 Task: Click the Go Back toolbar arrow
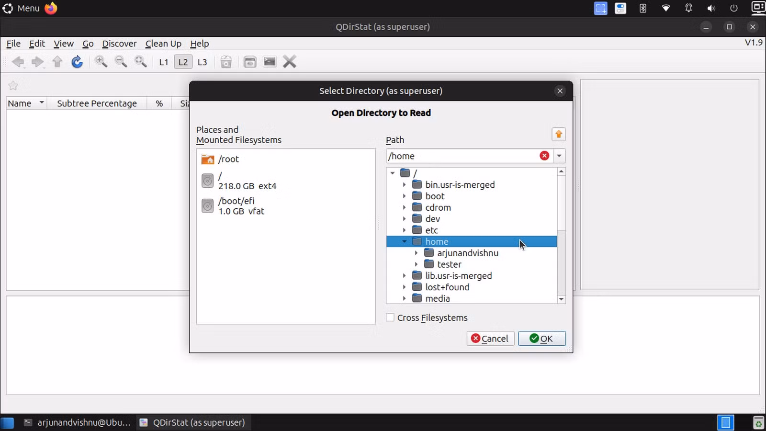point(18,62)
